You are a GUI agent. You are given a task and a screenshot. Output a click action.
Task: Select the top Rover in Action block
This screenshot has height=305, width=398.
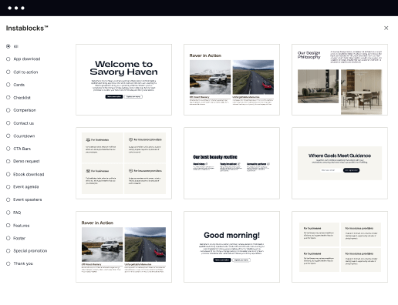[x=231, y=79]
